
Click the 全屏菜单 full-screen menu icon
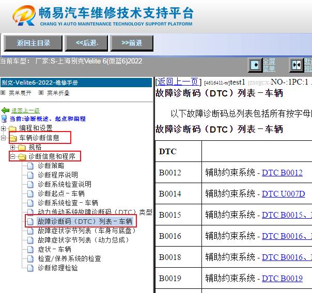(x=255, y=65)
